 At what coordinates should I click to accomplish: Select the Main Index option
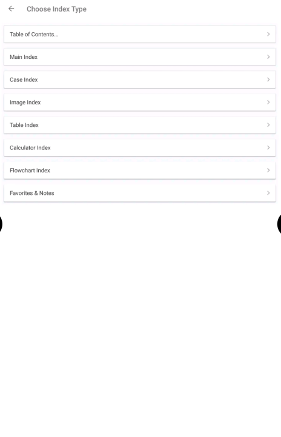point(140,57)
